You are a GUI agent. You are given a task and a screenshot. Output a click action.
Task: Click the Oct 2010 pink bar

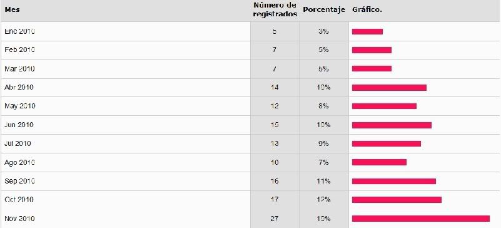point(397,200)
